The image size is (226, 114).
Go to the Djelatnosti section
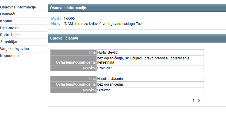[9, 28]
